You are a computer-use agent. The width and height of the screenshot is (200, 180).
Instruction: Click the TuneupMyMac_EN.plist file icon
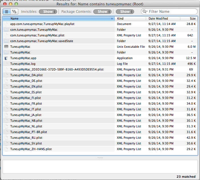[6, 86]
